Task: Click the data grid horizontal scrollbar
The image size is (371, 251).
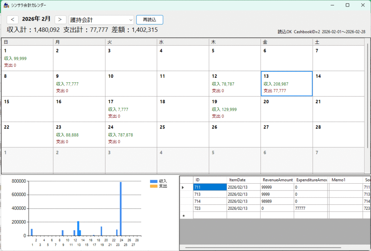Action: tap(263, 248)
